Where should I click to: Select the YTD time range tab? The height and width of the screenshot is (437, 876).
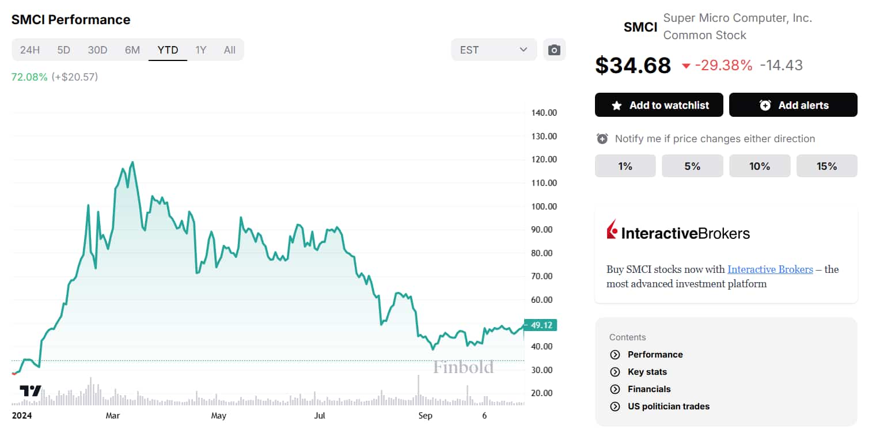pos(168,50)
